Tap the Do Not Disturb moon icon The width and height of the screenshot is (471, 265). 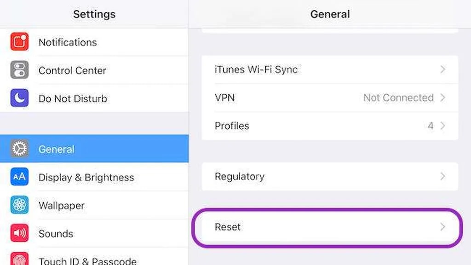19,98
